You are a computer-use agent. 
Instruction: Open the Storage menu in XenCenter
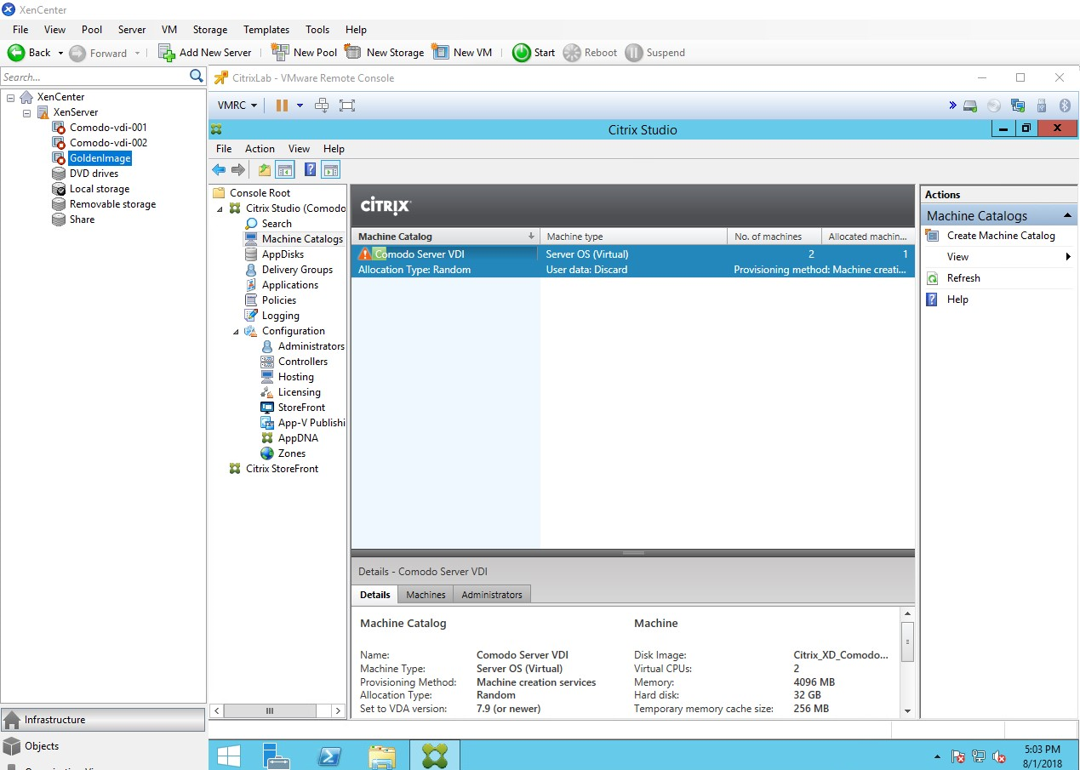pos(210,30)
